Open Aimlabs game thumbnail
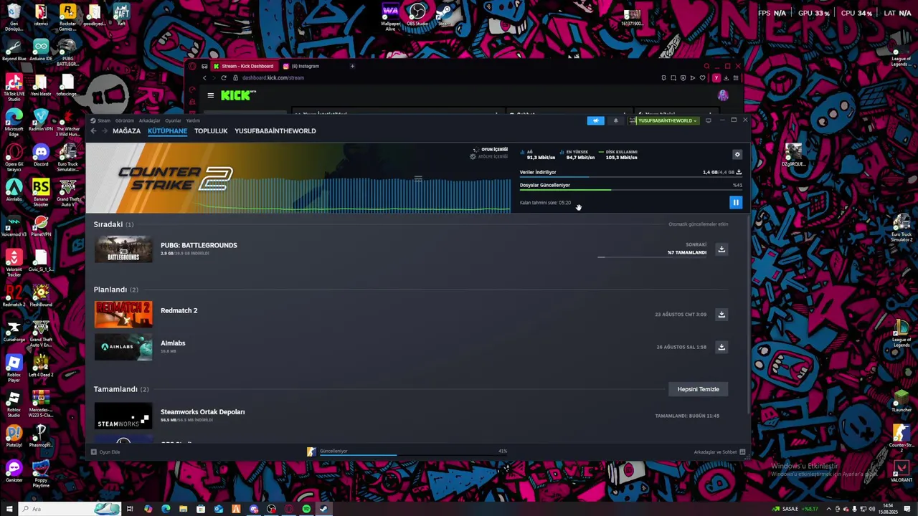918x516 pixels. [x=123, y=347]
